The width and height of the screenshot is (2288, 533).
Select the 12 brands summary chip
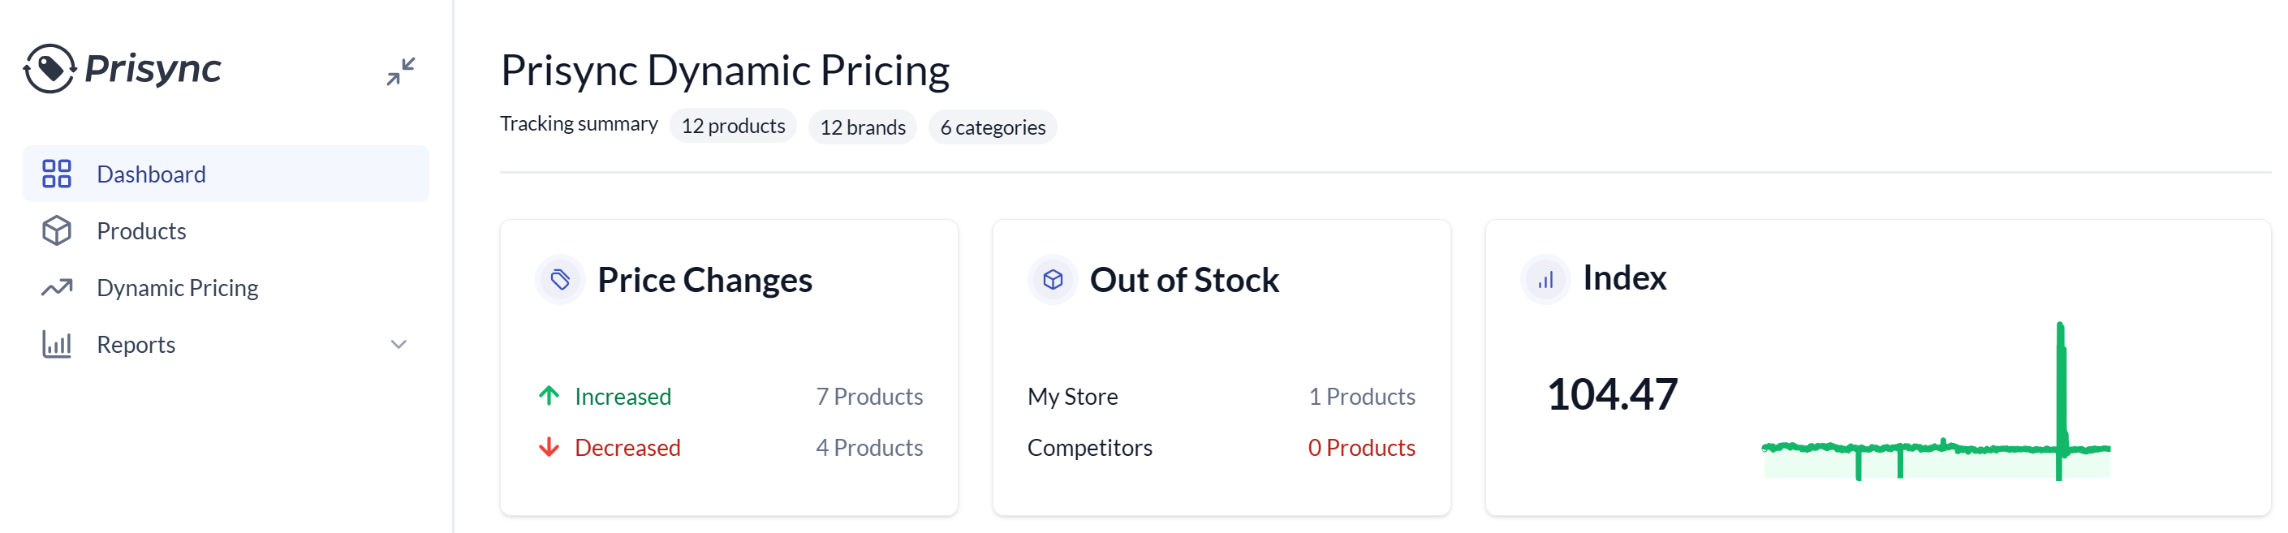click(863, 127)
